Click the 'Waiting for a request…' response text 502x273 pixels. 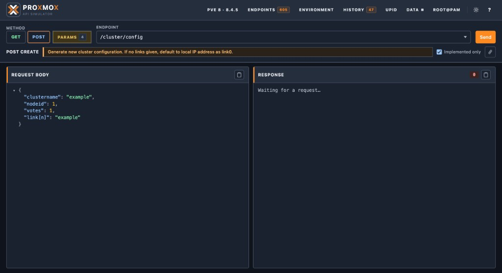pos(289,90)
